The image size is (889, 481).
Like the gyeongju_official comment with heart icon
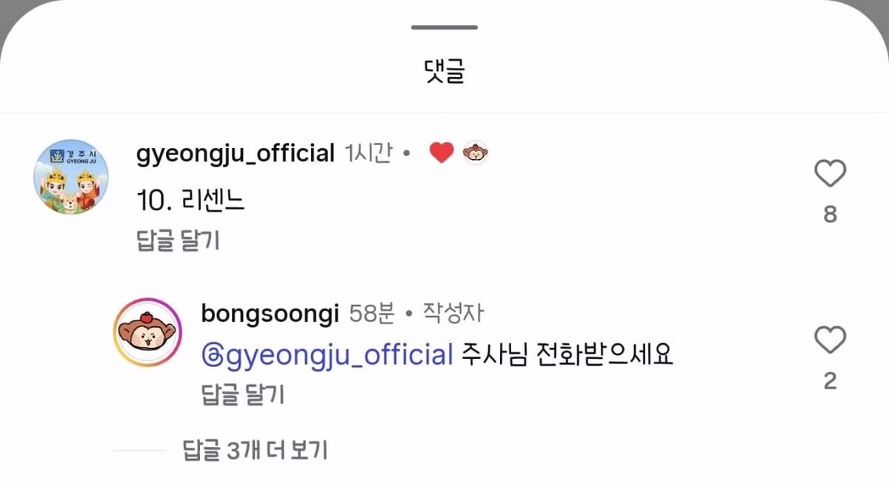(x=830, y=174)
